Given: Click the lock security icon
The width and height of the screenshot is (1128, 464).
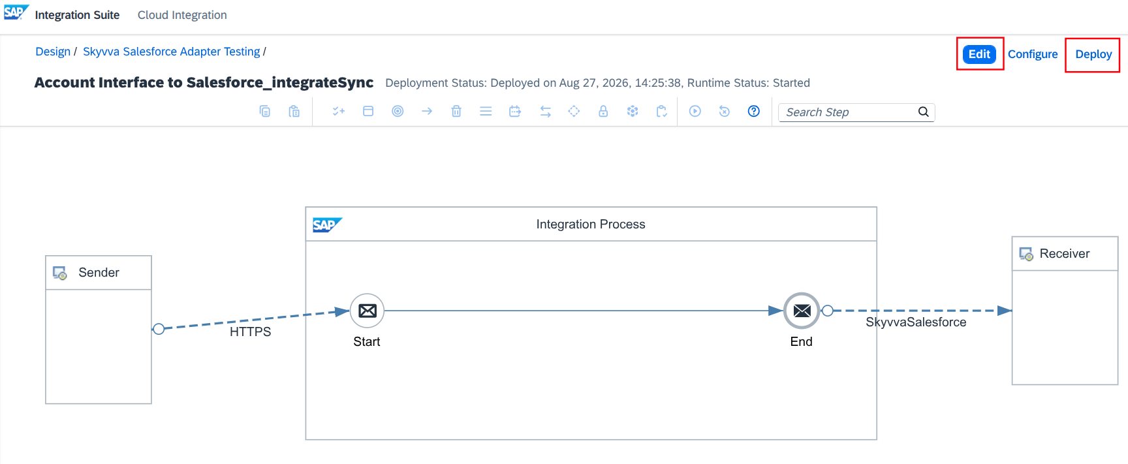Looking at the screenshot, I should click(603, 111).
